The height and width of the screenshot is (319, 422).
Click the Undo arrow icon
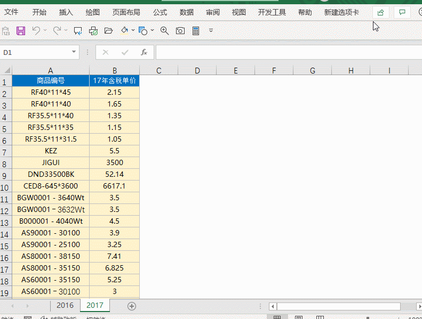pyautogui.click(x=36, y=31)
